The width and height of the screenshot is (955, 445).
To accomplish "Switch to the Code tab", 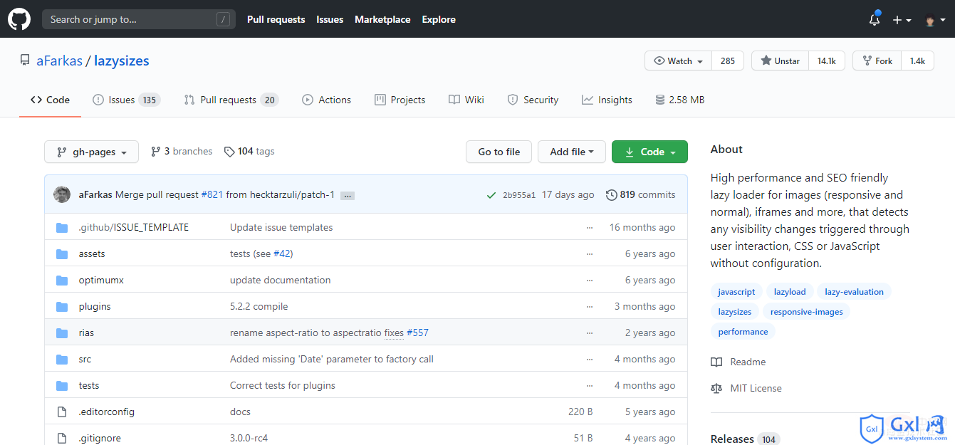I will tap(50, 100).
